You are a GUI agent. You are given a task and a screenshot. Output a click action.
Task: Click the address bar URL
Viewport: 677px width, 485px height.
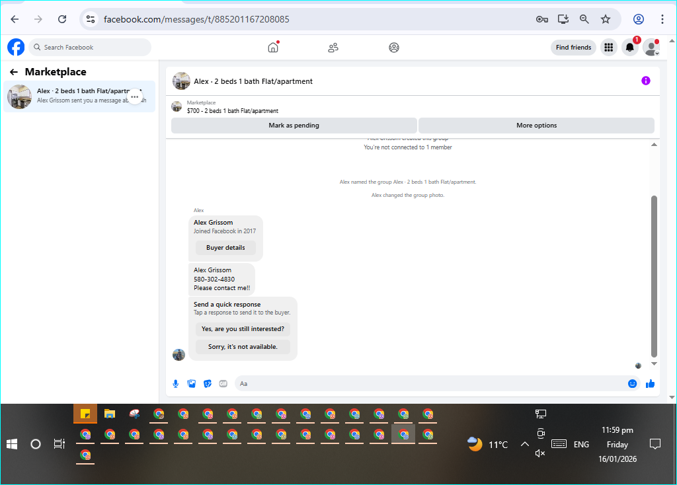click(x=196, y=19)
